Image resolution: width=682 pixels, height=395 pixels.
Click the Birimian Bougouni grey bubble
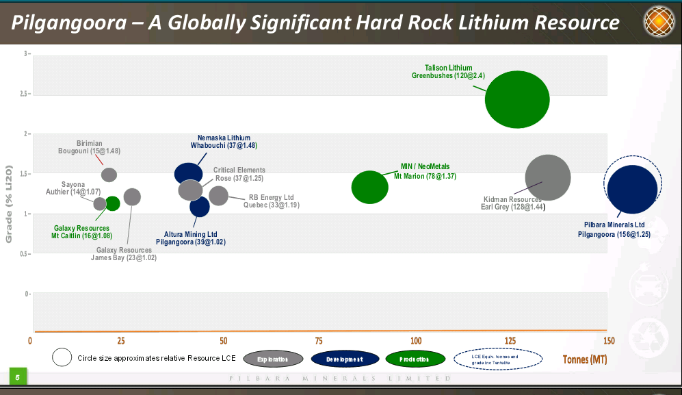pos(109,175)
